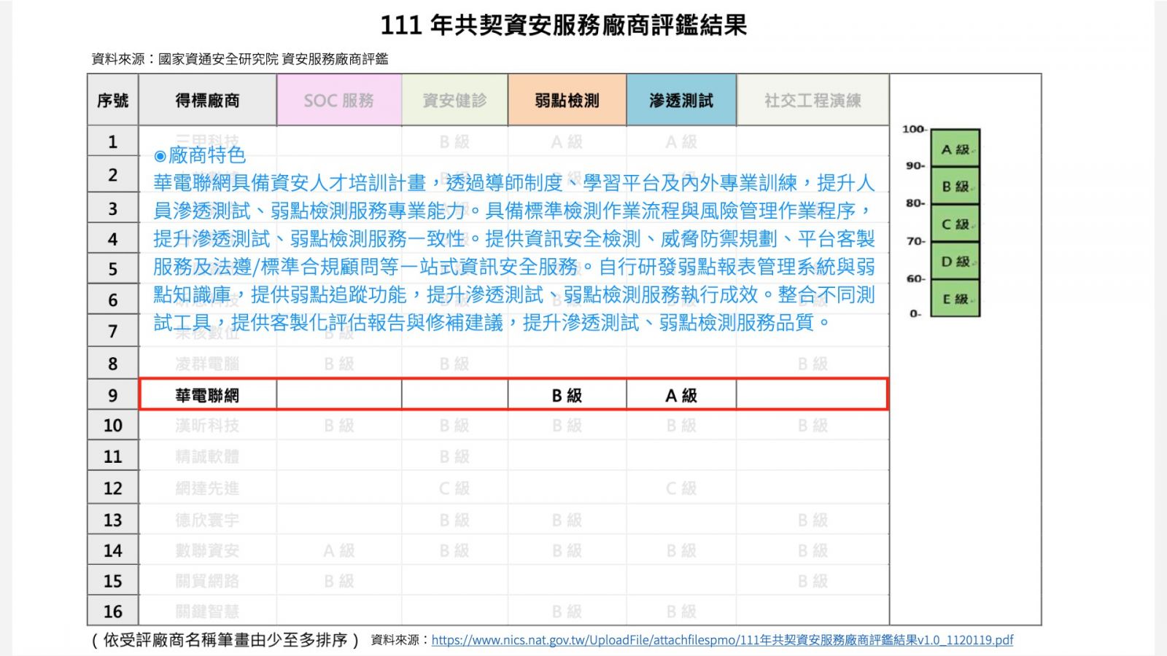Viewport: 1167px width, 656px height.
Task: Click the B 級 滲透測試 cell for 關鍵智慧
Action: pos(681,611)
